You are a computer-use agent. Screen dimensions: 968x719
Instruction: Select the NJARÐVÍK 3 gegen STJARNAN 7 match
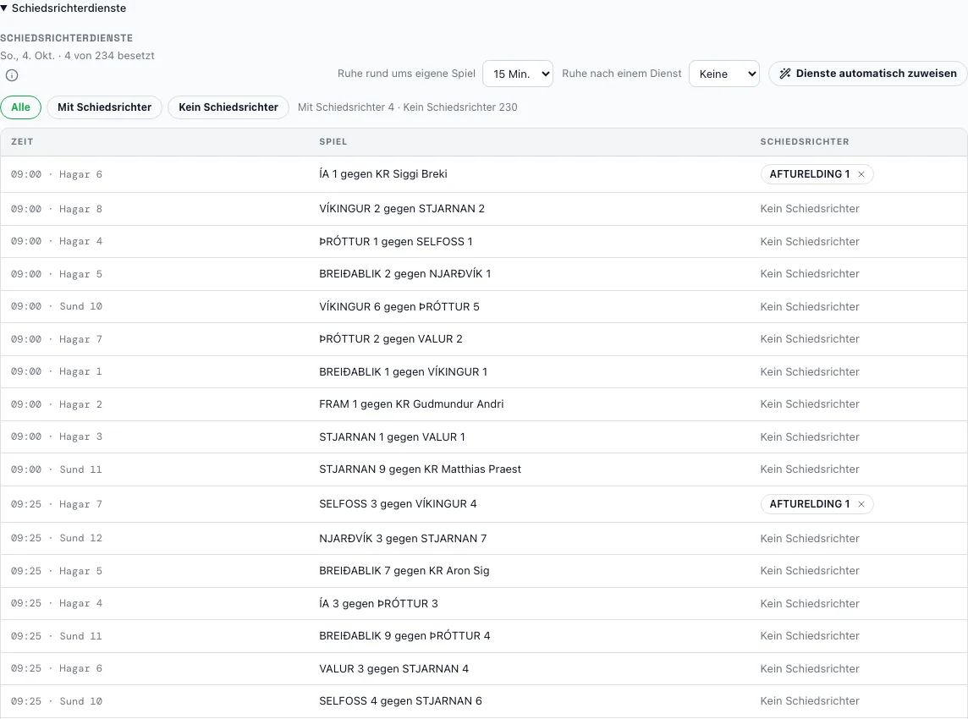[403, 538]
